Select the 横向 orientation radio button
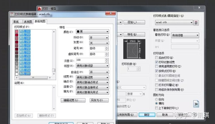Image resolution: width=215 pixels, height=124 pixels. tap(156, 103)
